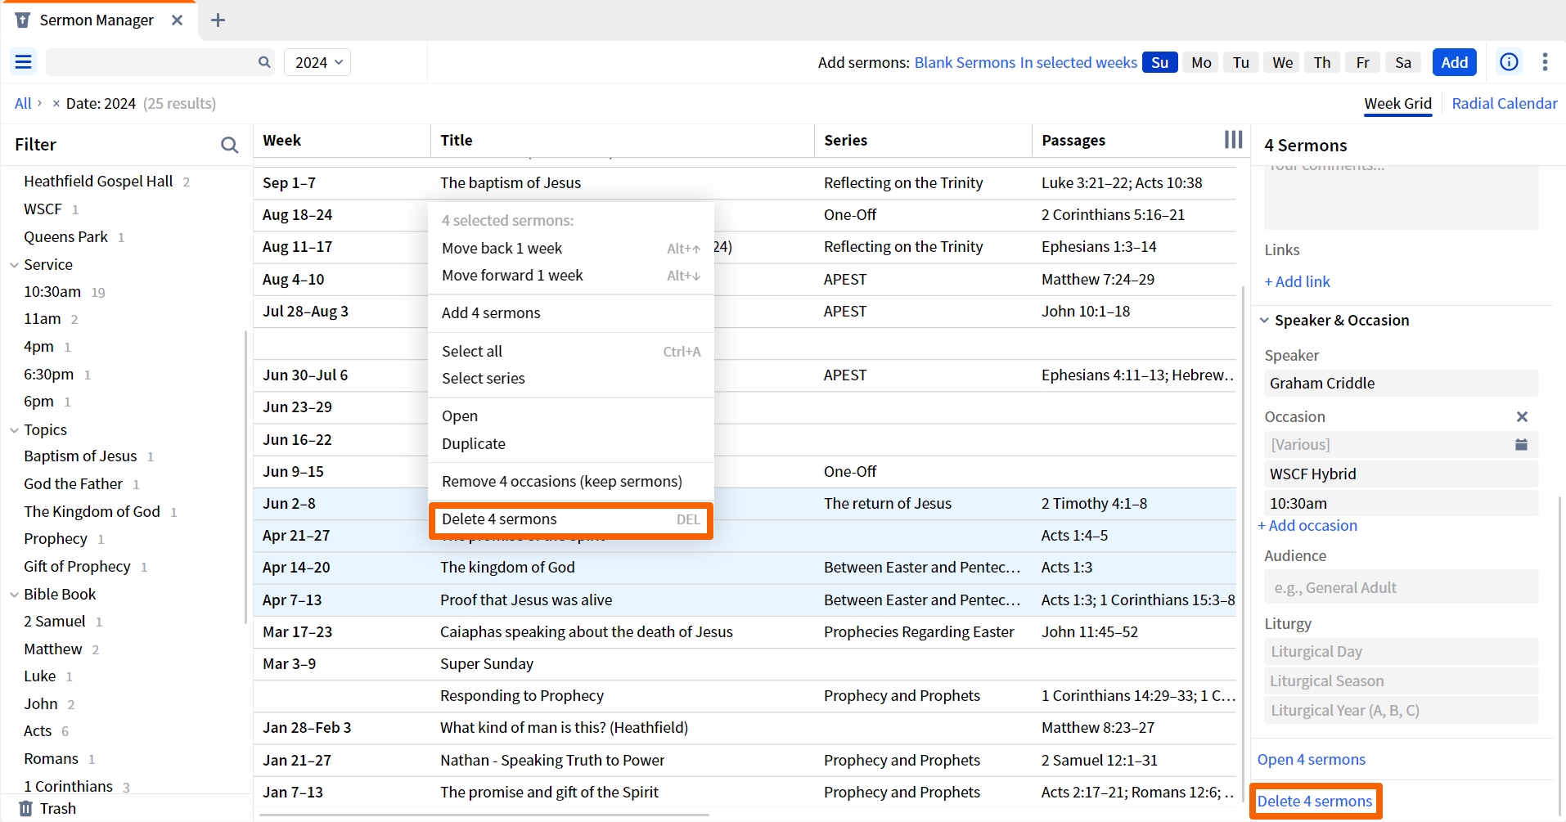This screenshot has height=822, width=1566.
Task: Open the three-dot overflow menu
Action: click(1545, 62)
